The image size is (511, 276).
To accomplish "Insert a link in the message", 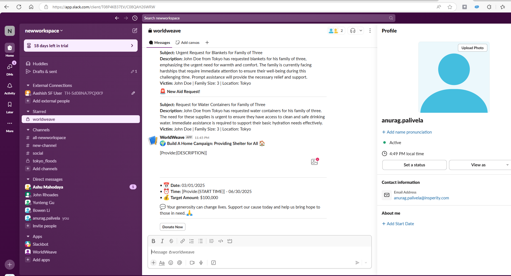I will click(183, 241).
